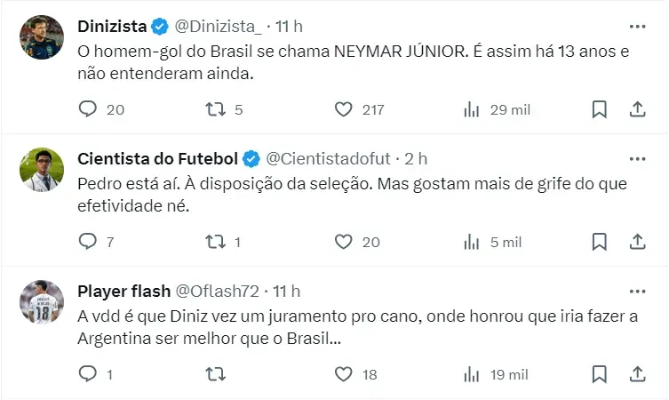Share the Dinizista tweet
669x400 pixels.
click(637, 109)
